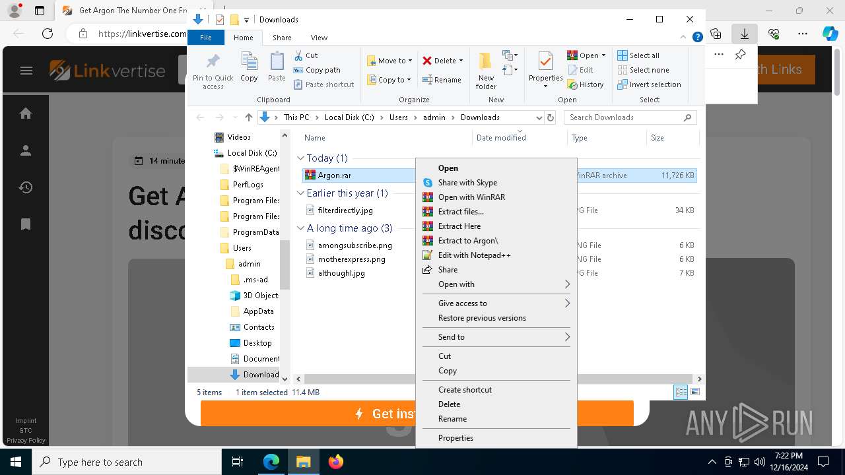Click Invert selection in ribbon

pyautogui.click(x=649, y=84)
